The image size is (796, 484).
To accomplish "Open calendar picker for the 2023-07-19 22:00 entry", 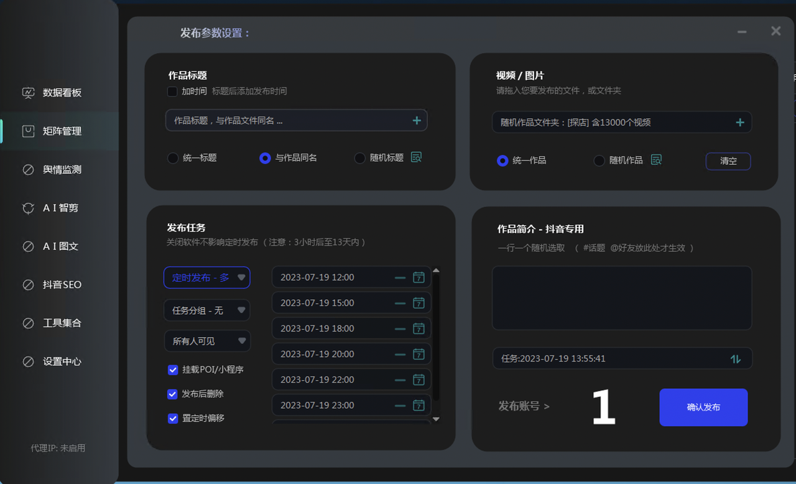I will click(419, 379).
